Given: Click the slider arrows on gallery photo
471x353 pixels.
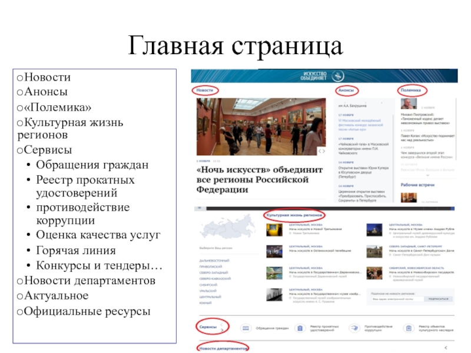Looking at the screenshot, I should point(321,151).
